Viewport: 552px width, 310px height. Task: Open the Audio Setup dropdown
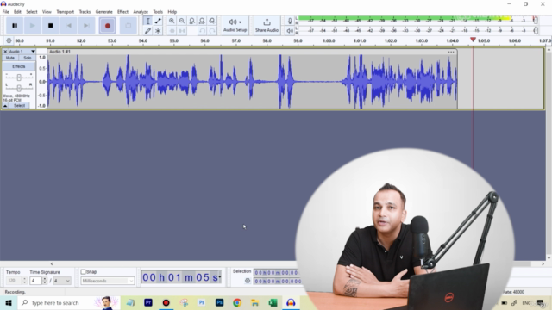[235, 26]
